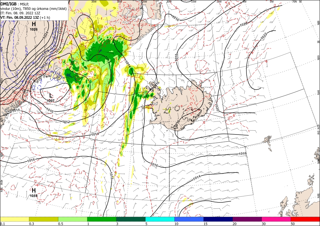Click the H symbol above the 1026 value
320x226 pixels.
34,24
